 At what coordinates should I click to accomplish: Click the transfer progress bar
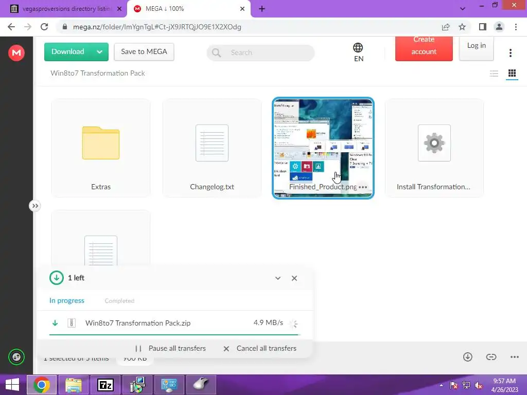174,334
